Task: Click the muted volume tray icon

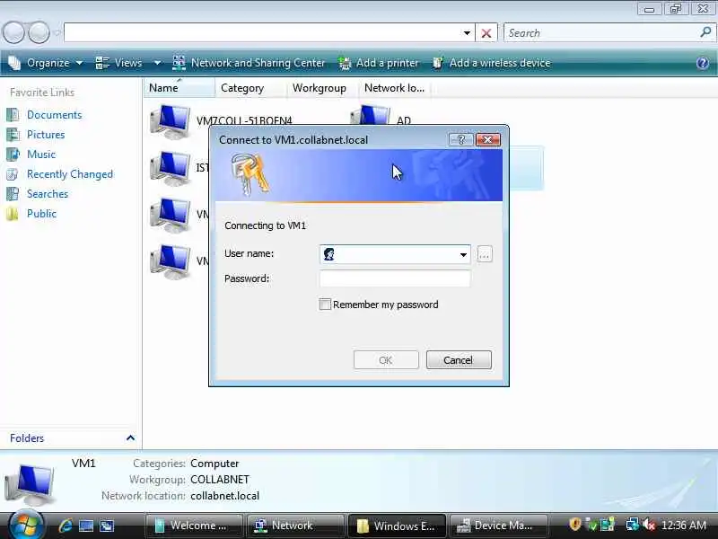Action: click(x=648, y=525)
